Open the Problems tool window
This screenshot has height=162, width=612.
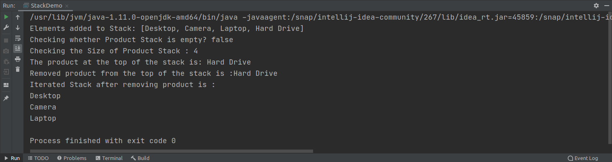click(72, 158)
